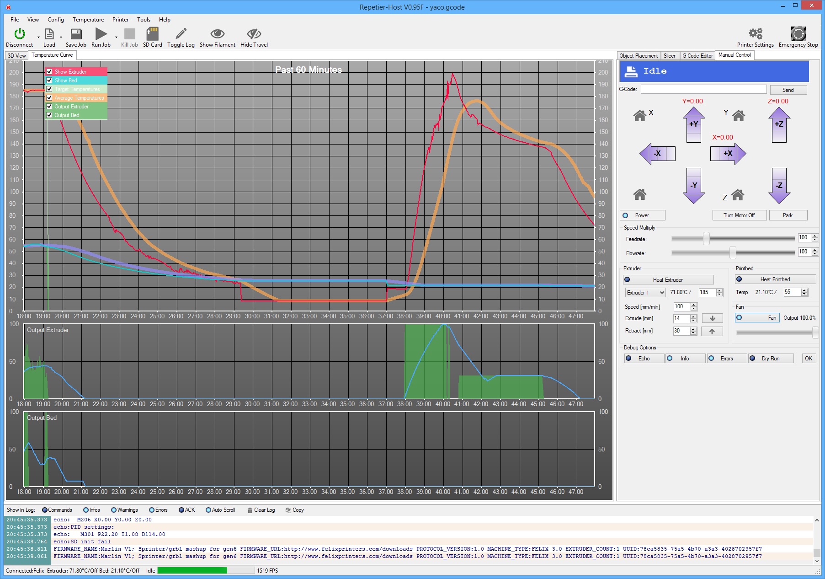Toggle the Average Temperatures checkbox
The image size is (825, 579).
[49, 98]
